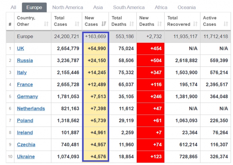Click the # column header
Viewport: 233px width, 165px height.
coord(10,24)
